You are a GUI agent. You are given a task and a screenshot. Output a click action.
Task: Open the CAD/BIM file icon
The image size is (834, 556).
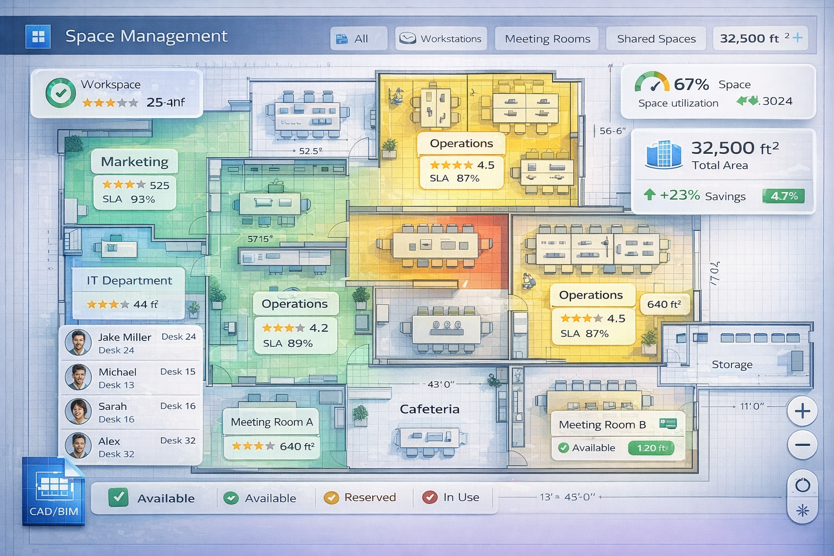[x=53, y=490]
